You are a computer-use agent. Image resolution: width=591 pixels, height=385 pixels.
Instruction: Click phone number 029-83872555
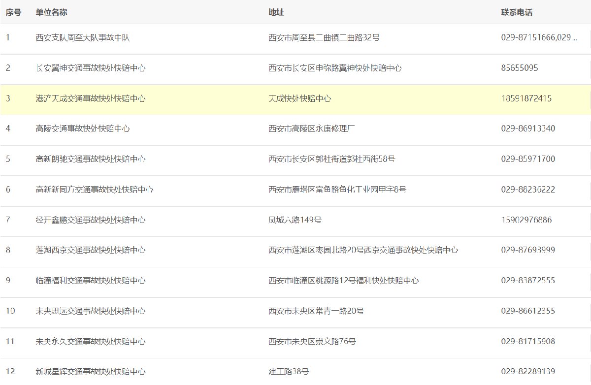(528, 281)
